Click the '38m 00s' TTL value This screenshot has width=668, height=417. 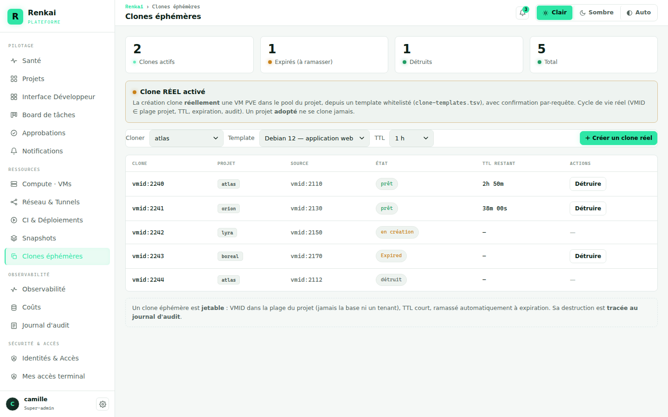point(495,208)
